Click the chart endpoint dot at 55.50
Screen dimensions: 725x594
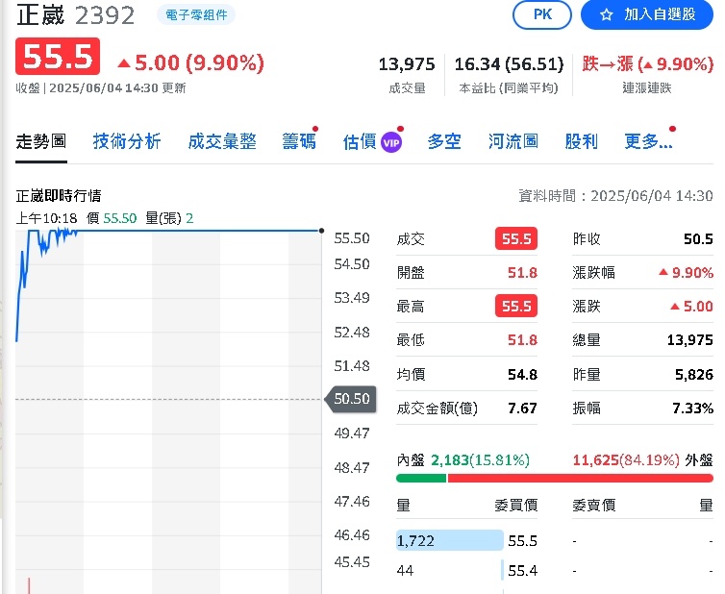[x=321, y=231]
